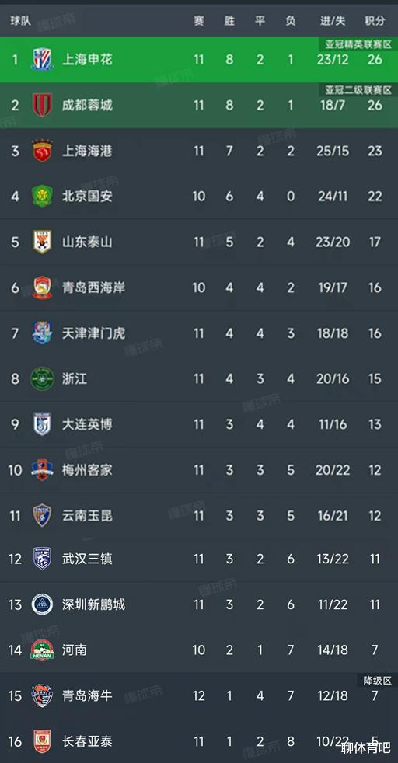Select the 胜 column header
The width and height of the screenshot is (398, 763).
click(229, 21)
